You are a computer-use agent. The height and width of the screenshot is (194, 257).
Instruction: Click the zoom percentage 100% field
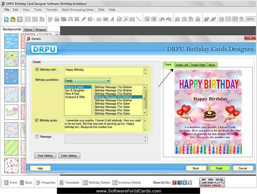point(250,19)
